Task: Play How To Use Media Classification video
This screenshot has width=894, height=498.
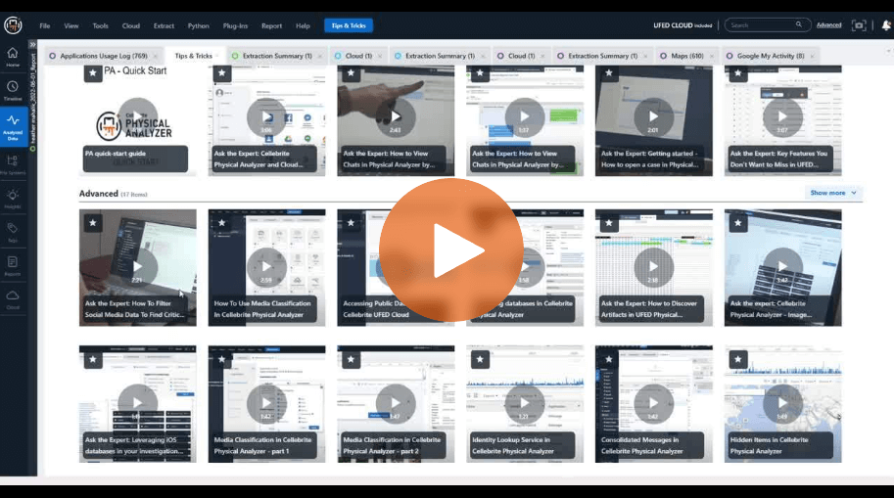Action: click(x=266, y=267)
